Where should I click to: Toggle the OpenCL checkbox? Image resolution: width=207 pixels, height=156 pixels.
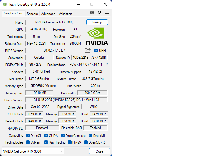pyautogui.click(x=28, y=136)
